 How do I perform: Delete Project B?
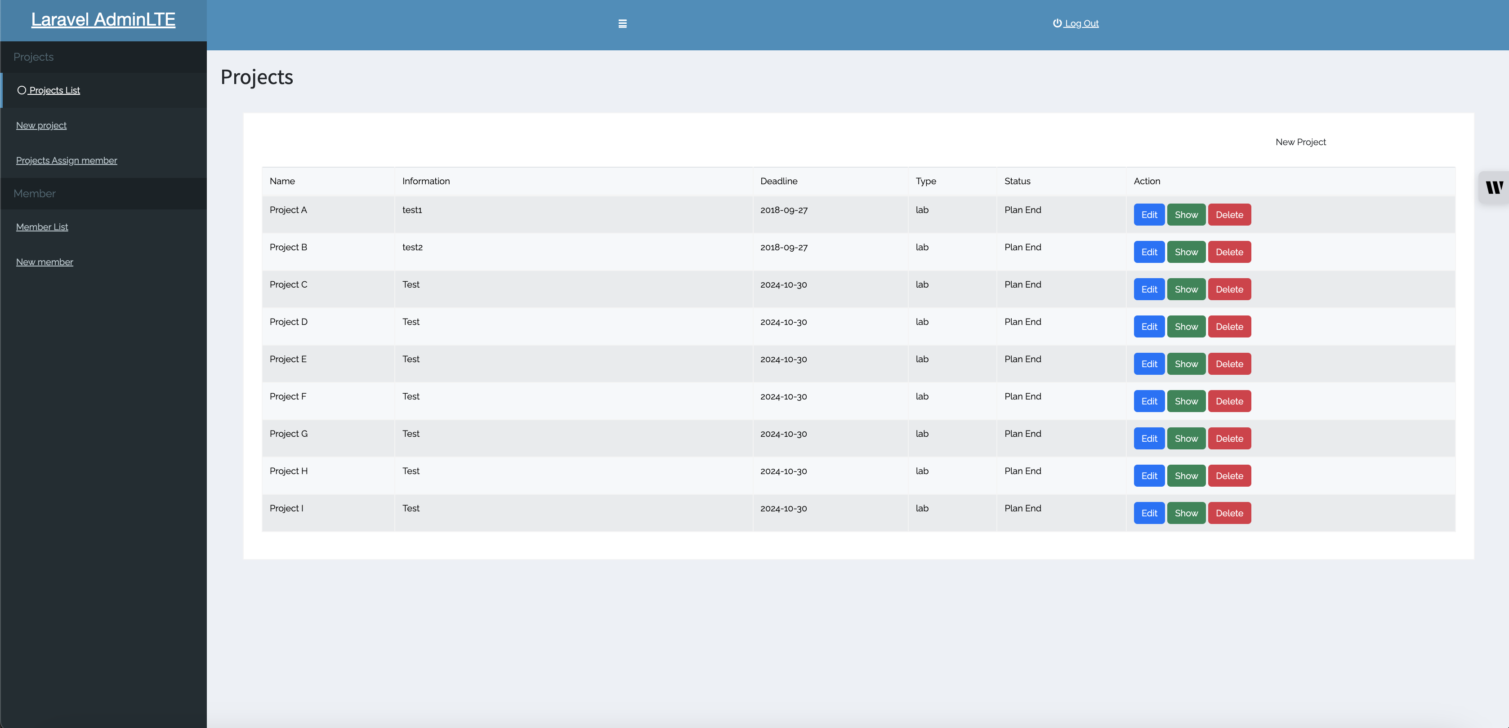pos(1229,252)
